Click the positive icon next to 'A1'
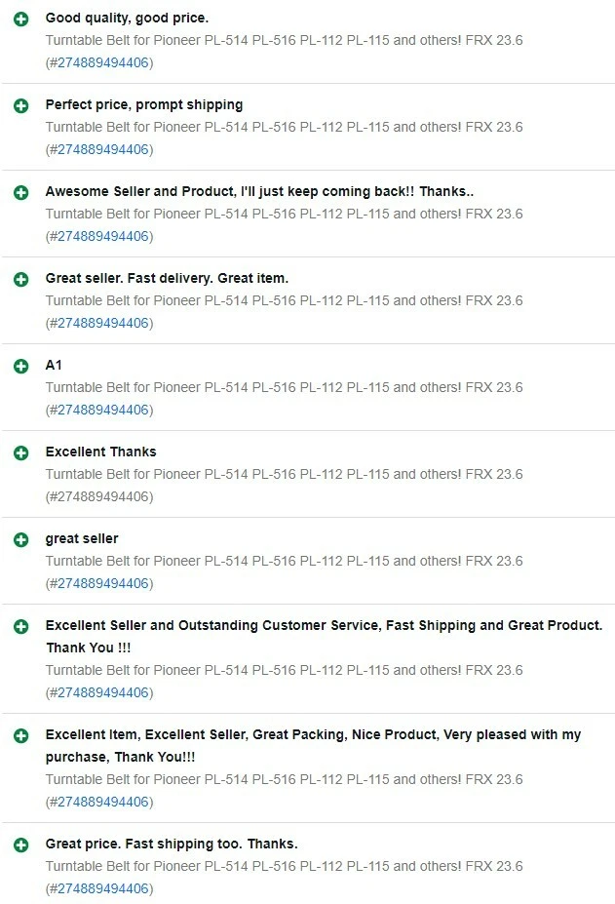This screenshot has height=904, width=615. [21, 367]
